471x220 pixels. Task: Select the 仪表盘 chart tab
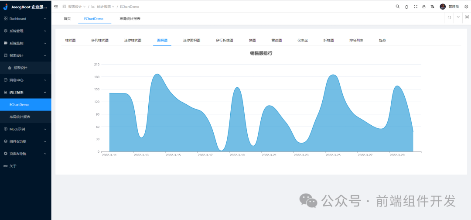pos(303,40)
